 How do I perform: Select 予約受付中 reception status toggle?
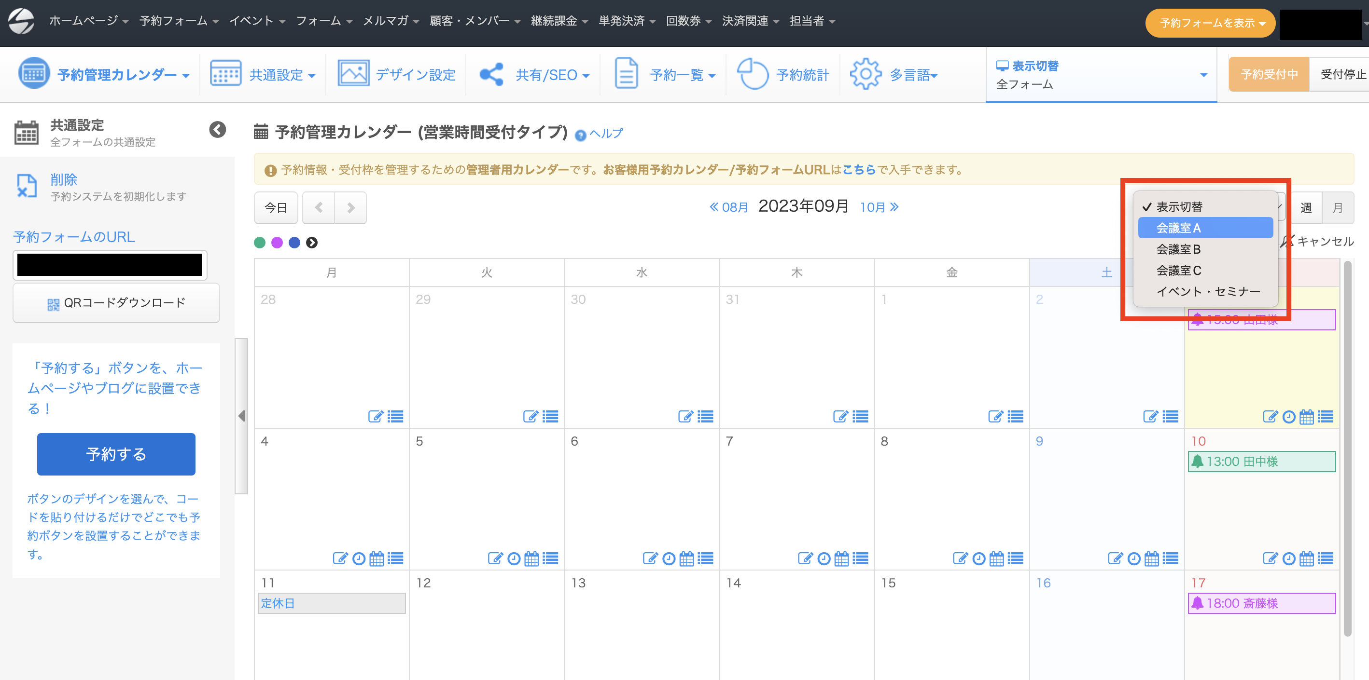(1269, 74)
